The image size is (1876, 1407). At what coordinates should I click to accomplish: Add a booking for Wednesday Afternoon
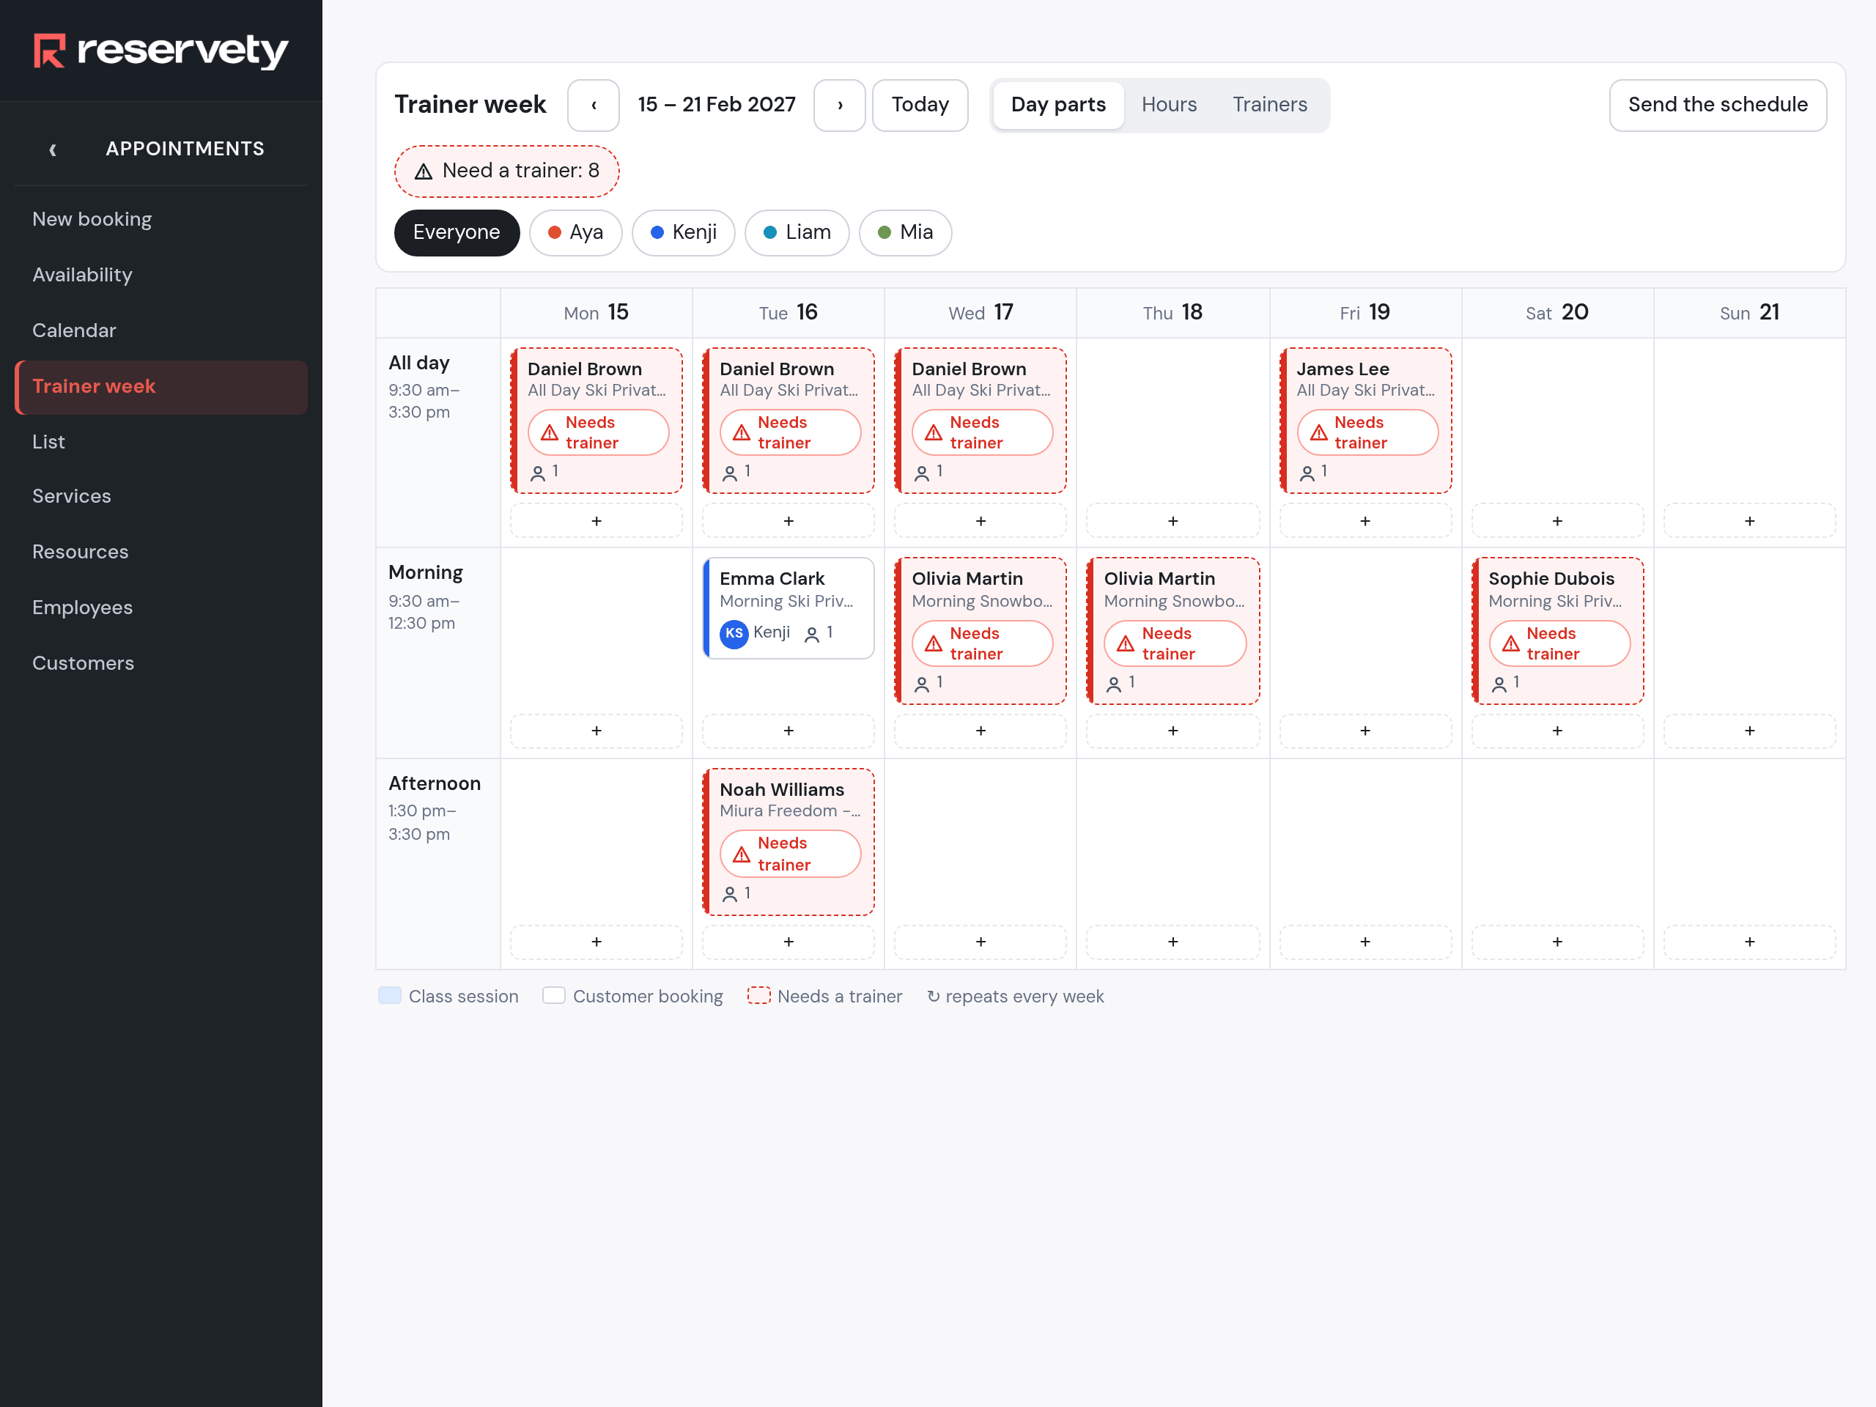(x=981, y=942)
